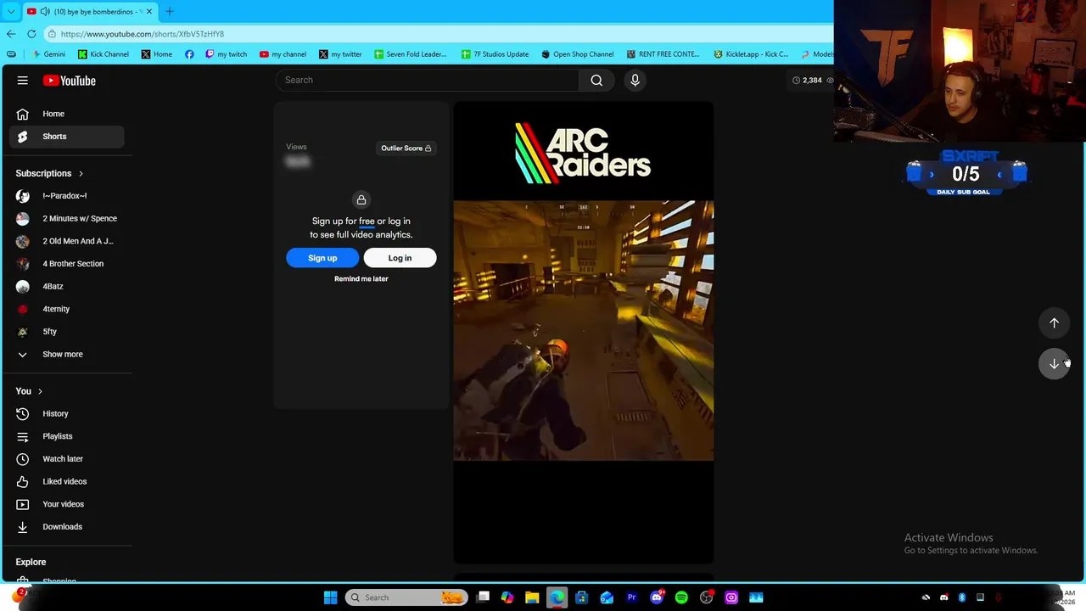Click the Windows taskbar search box
This screenshot has width=1086, height=611.
coord(406,597)
